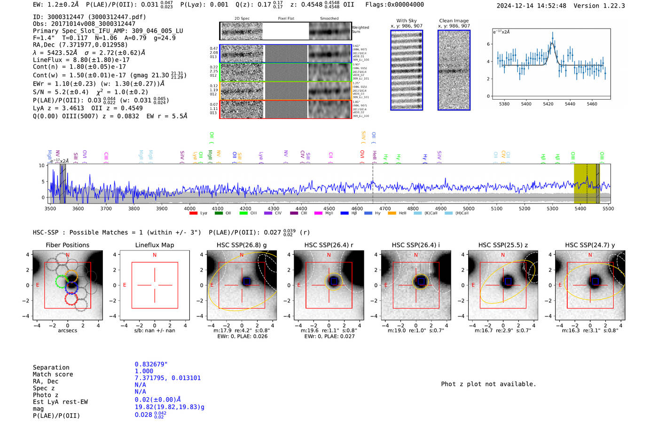The width and height of the screenshot is (658, 448).
Task: Click the Obs: 20171014v008_3000312447 line
Action: point(84,24)
